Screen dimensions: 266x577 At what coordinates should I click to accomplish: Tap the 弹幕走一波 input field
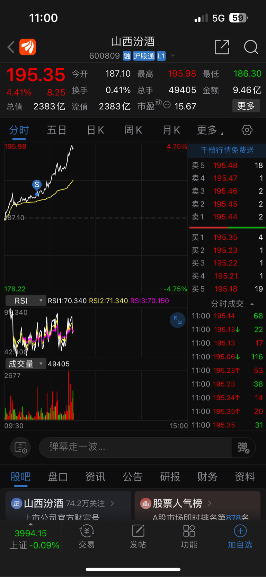135,448
